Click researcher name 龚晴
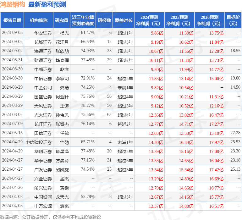 [64, 88]
